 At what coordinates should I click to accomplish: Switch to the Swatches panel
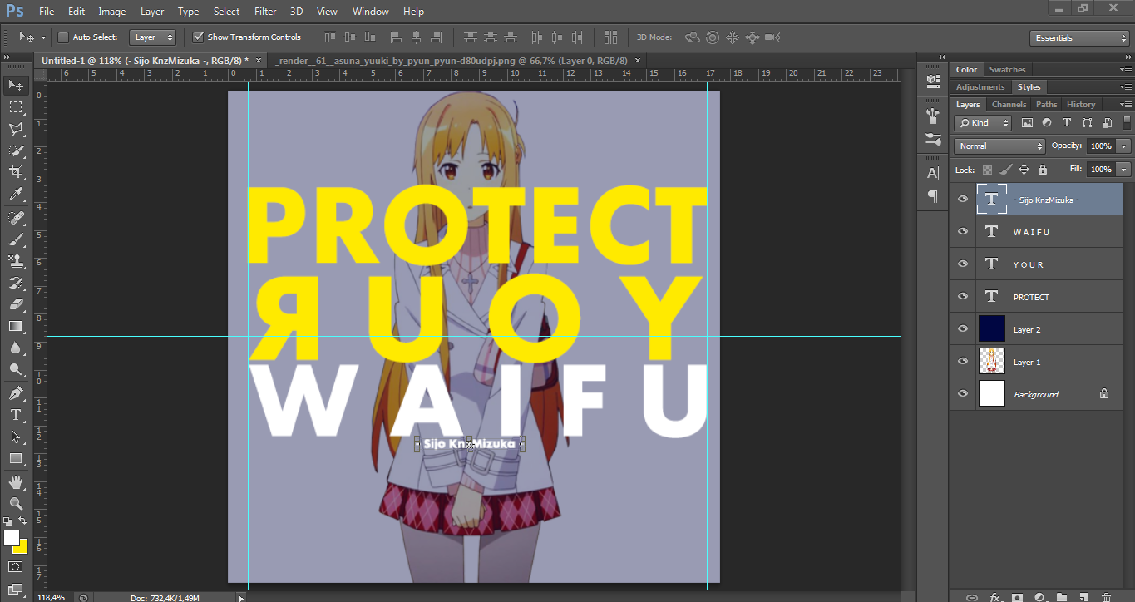tap(1006, 69)
